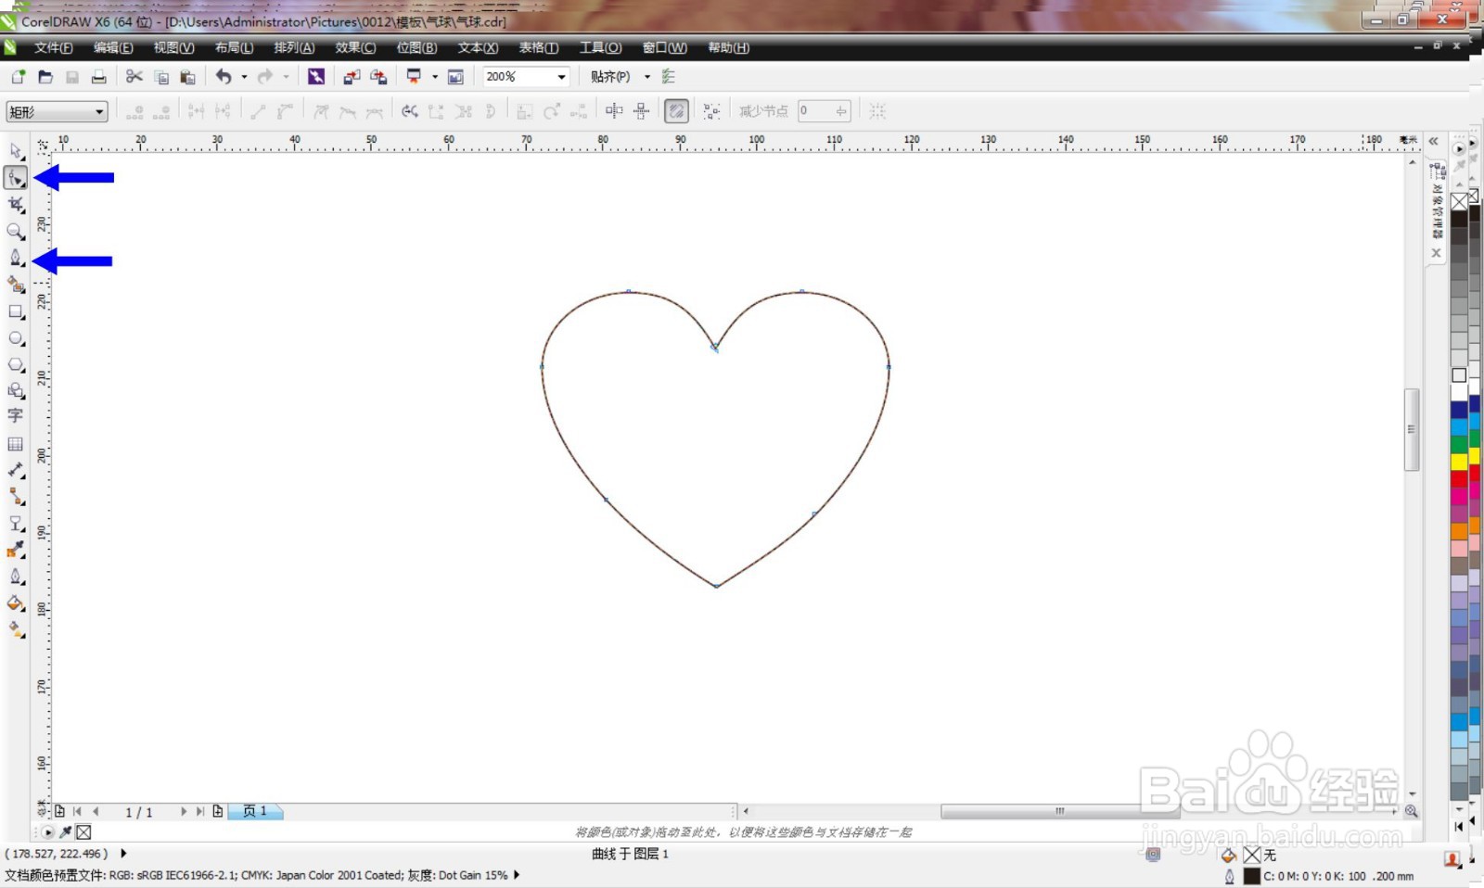Toggle Elastic Mode button

(677, 111)
